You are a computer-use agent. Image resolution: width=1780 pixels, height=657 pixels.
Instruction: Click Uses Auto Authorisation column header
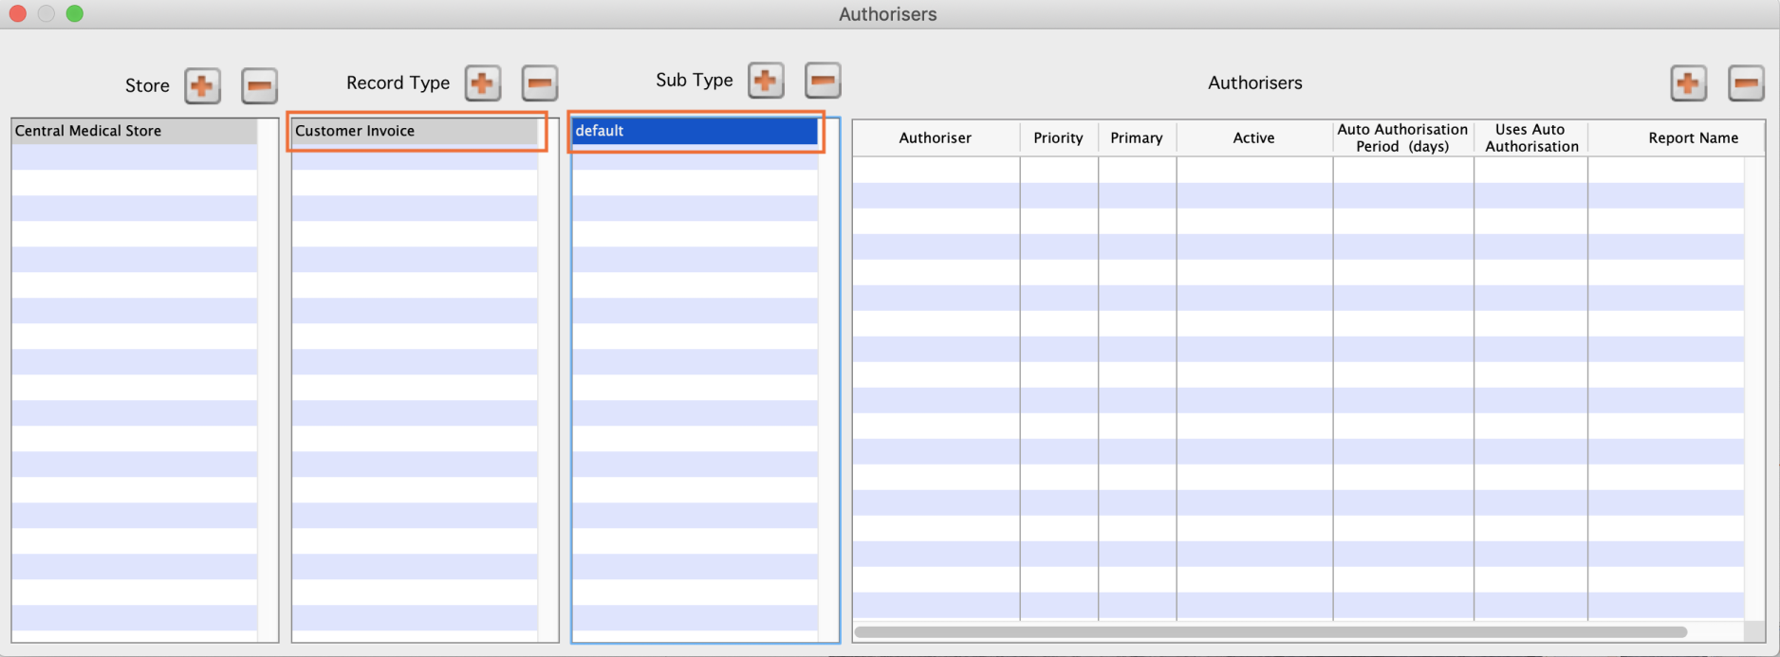click(1530, 138)
